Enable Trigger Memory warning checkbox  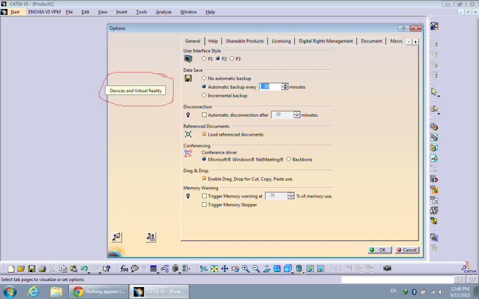[x=204, y=196]
